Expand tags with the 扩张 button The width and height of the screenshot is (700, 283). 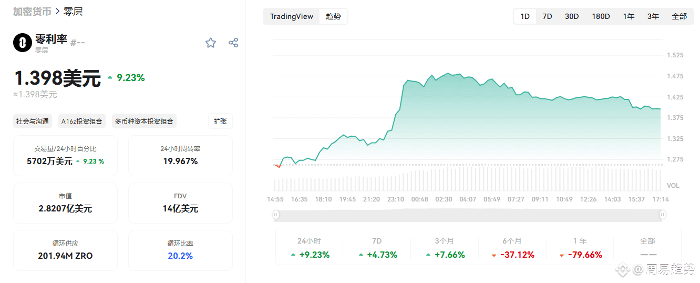(x=220, y=121)
